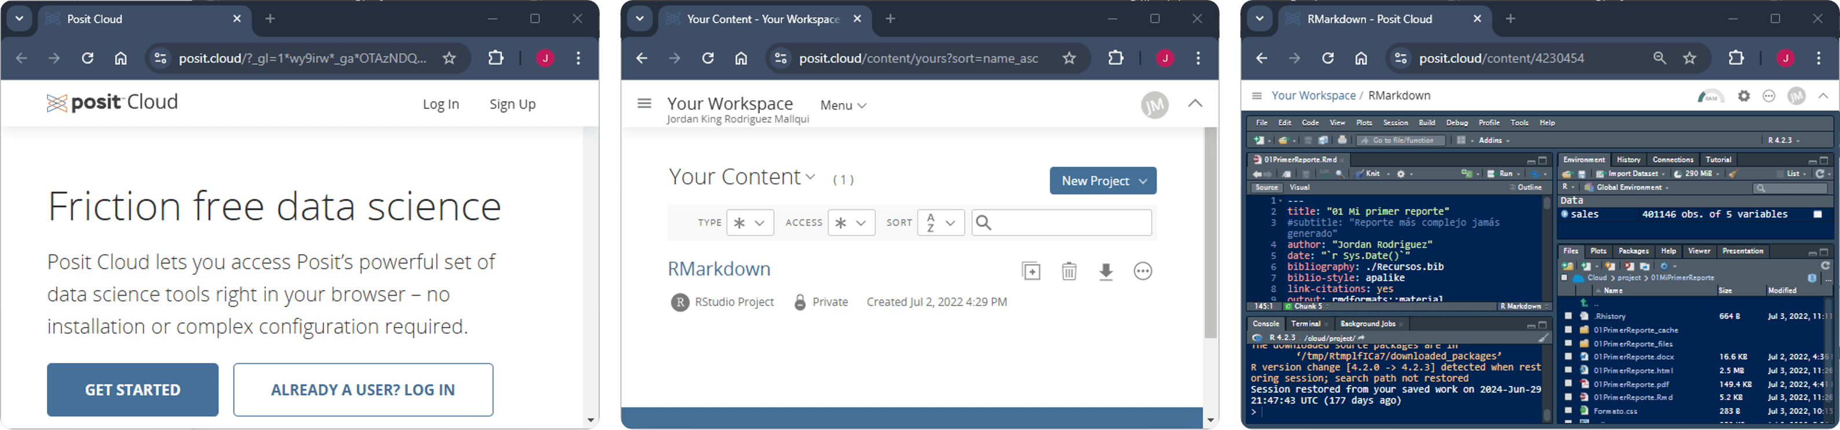
Task: Refresh the Files pane listing
Action: [x=1825, y=266]
